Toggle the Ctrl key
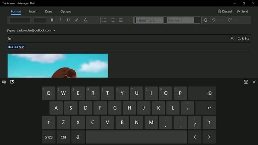 click(63, 137)
